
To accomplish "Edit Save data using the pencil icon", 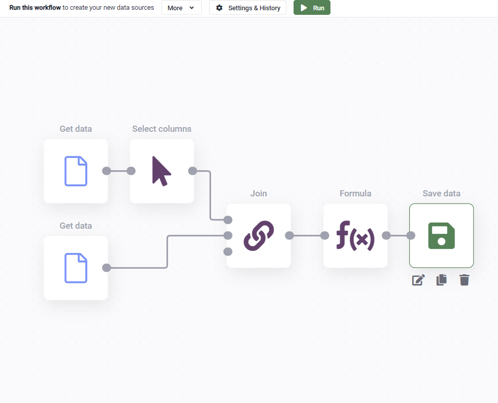I will pyautogui.click(x=418, y=280).
